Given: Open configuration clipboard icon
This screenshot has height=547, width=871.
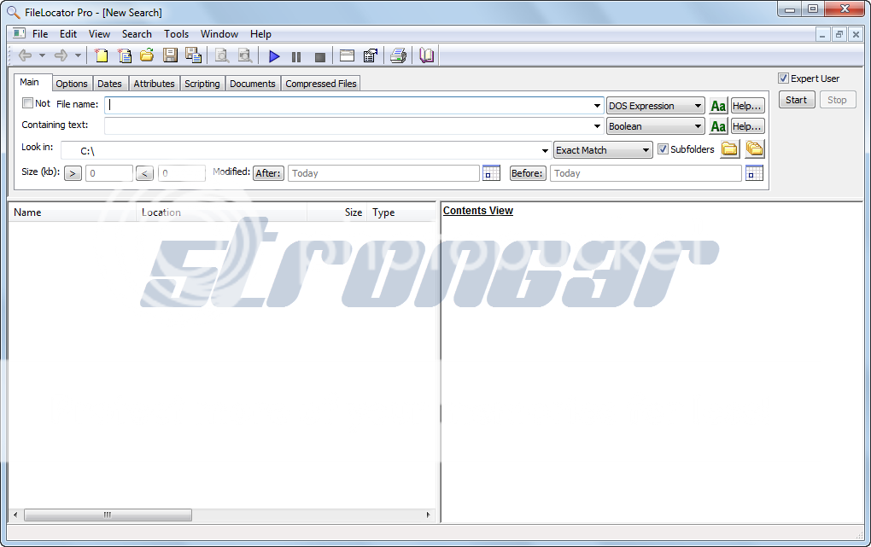Looking at the screenshot, I should [370, 55].
